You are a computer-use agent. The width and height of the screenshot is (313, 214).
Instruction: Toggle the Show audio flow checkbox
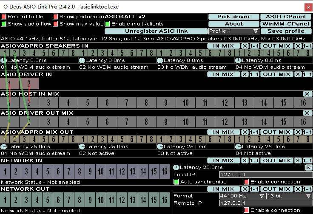point(3,24)
